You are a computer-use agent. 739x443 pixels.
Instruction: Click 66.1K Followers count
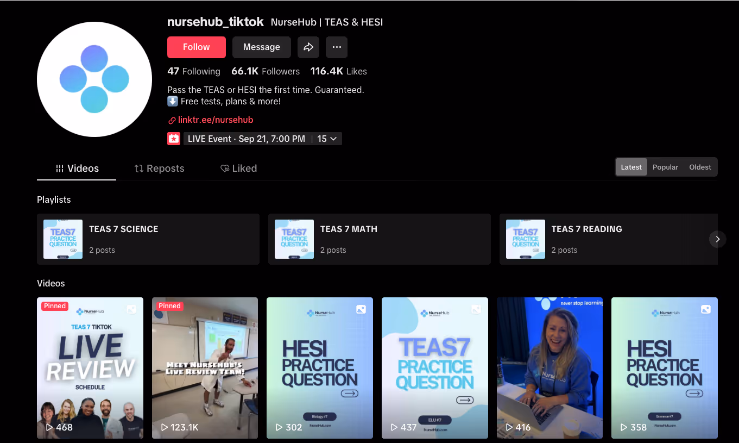coord(266,71)
